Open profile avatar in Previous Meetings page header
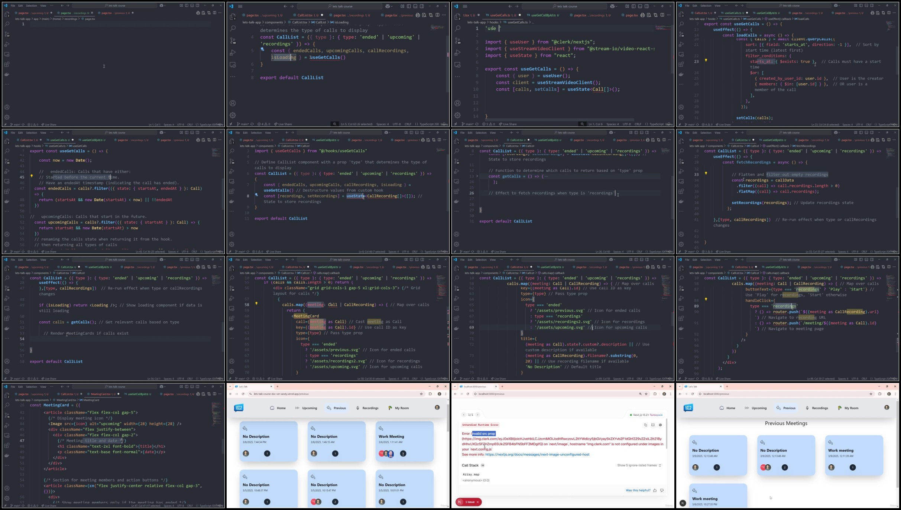 [887, 407]
